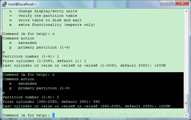The height and width of the screenshot is (120, 191).
Task: Click the blinking cursor at the last command prompt
Action: (x=53, y=115)
